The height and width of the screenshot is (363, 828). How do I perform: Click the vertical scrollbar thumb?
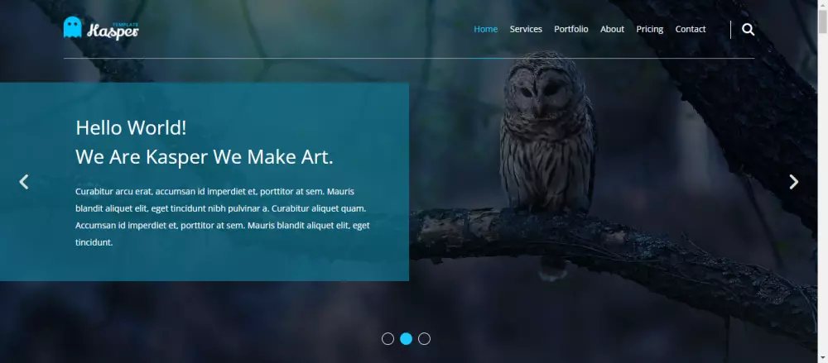[x=823, y=22]
